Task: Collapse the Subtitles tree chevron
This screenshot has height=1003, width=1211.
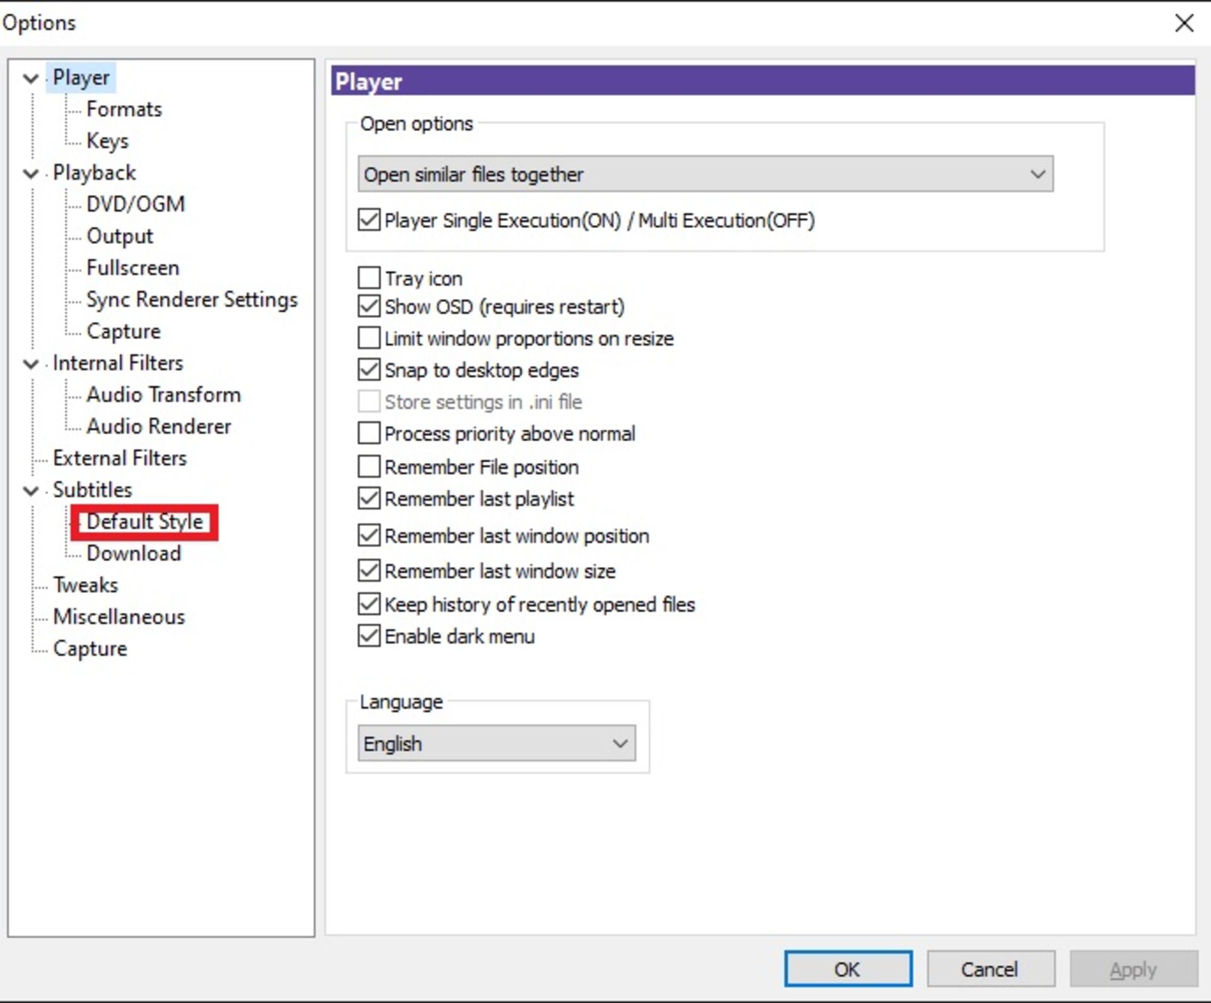Action: [30, 491]
